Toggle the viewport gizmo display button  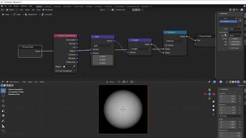[x=214, y=82]
